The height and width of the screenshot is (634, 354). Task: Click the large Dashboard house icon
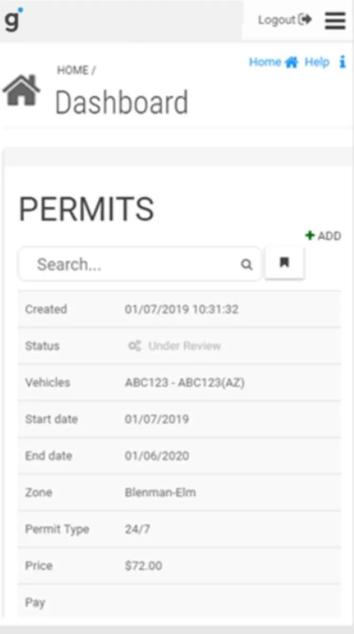21,91
